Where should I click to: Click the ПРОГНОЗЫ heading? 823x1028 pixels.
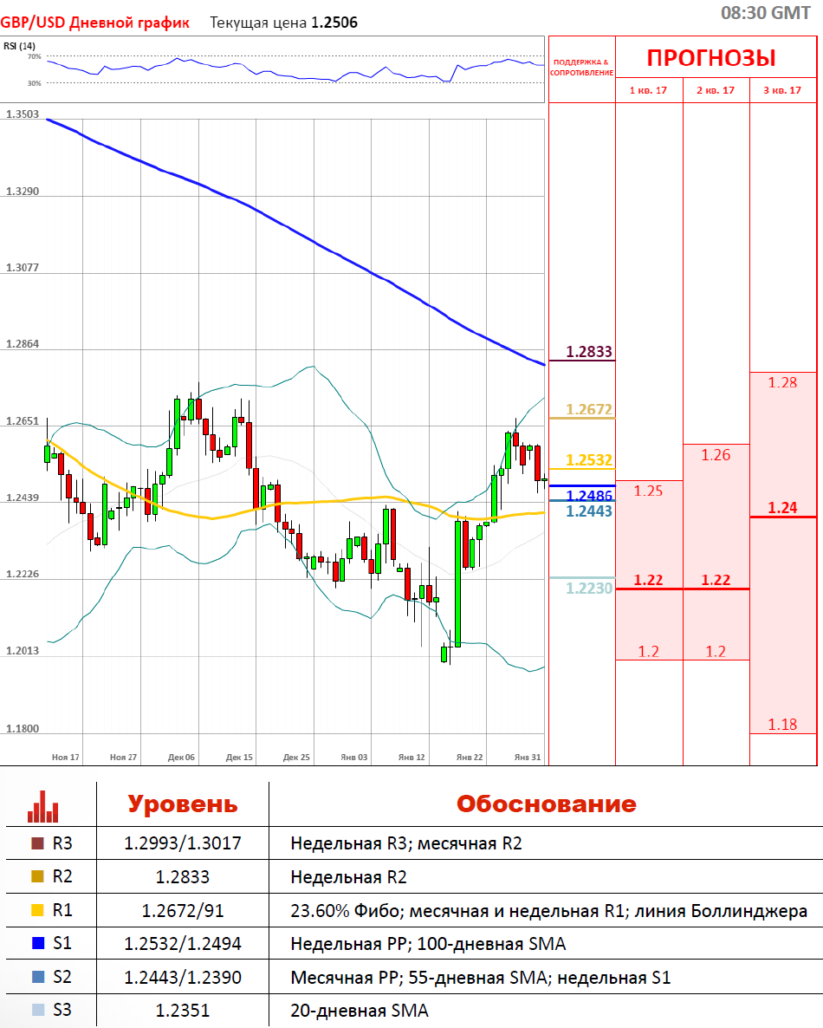(711, 58)
